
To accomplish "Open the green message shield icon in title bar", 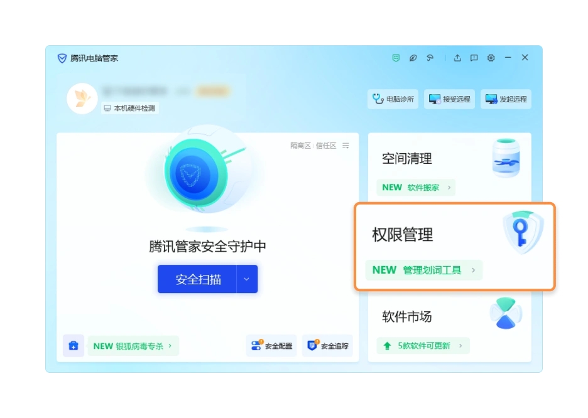I will point(396,58).
